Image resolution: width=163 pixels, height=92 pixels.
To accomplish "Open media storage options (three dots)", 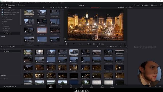I will [x=62, y=8].
